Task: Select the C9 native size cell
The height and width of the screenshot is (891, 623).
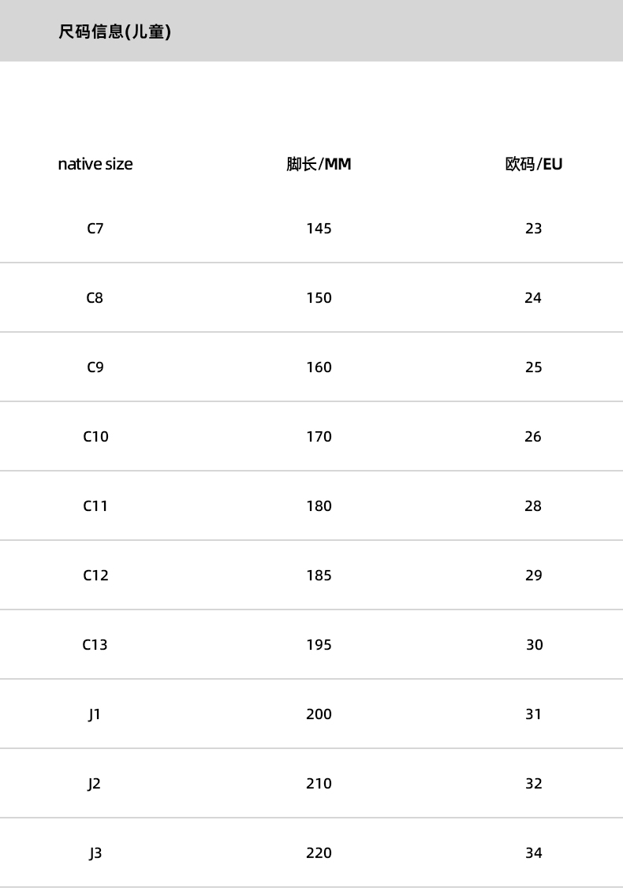Action: click(95, 367)
